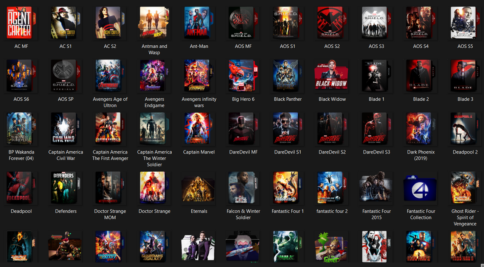
Task: Click the Deadpool folder icon
Action: point(21,188)
